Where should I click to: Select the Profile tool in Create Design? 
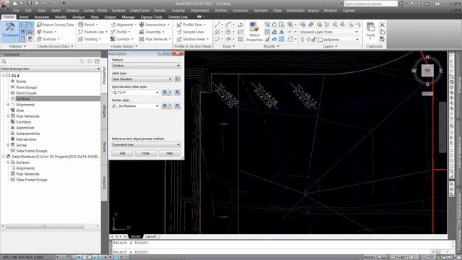(121, 32)
